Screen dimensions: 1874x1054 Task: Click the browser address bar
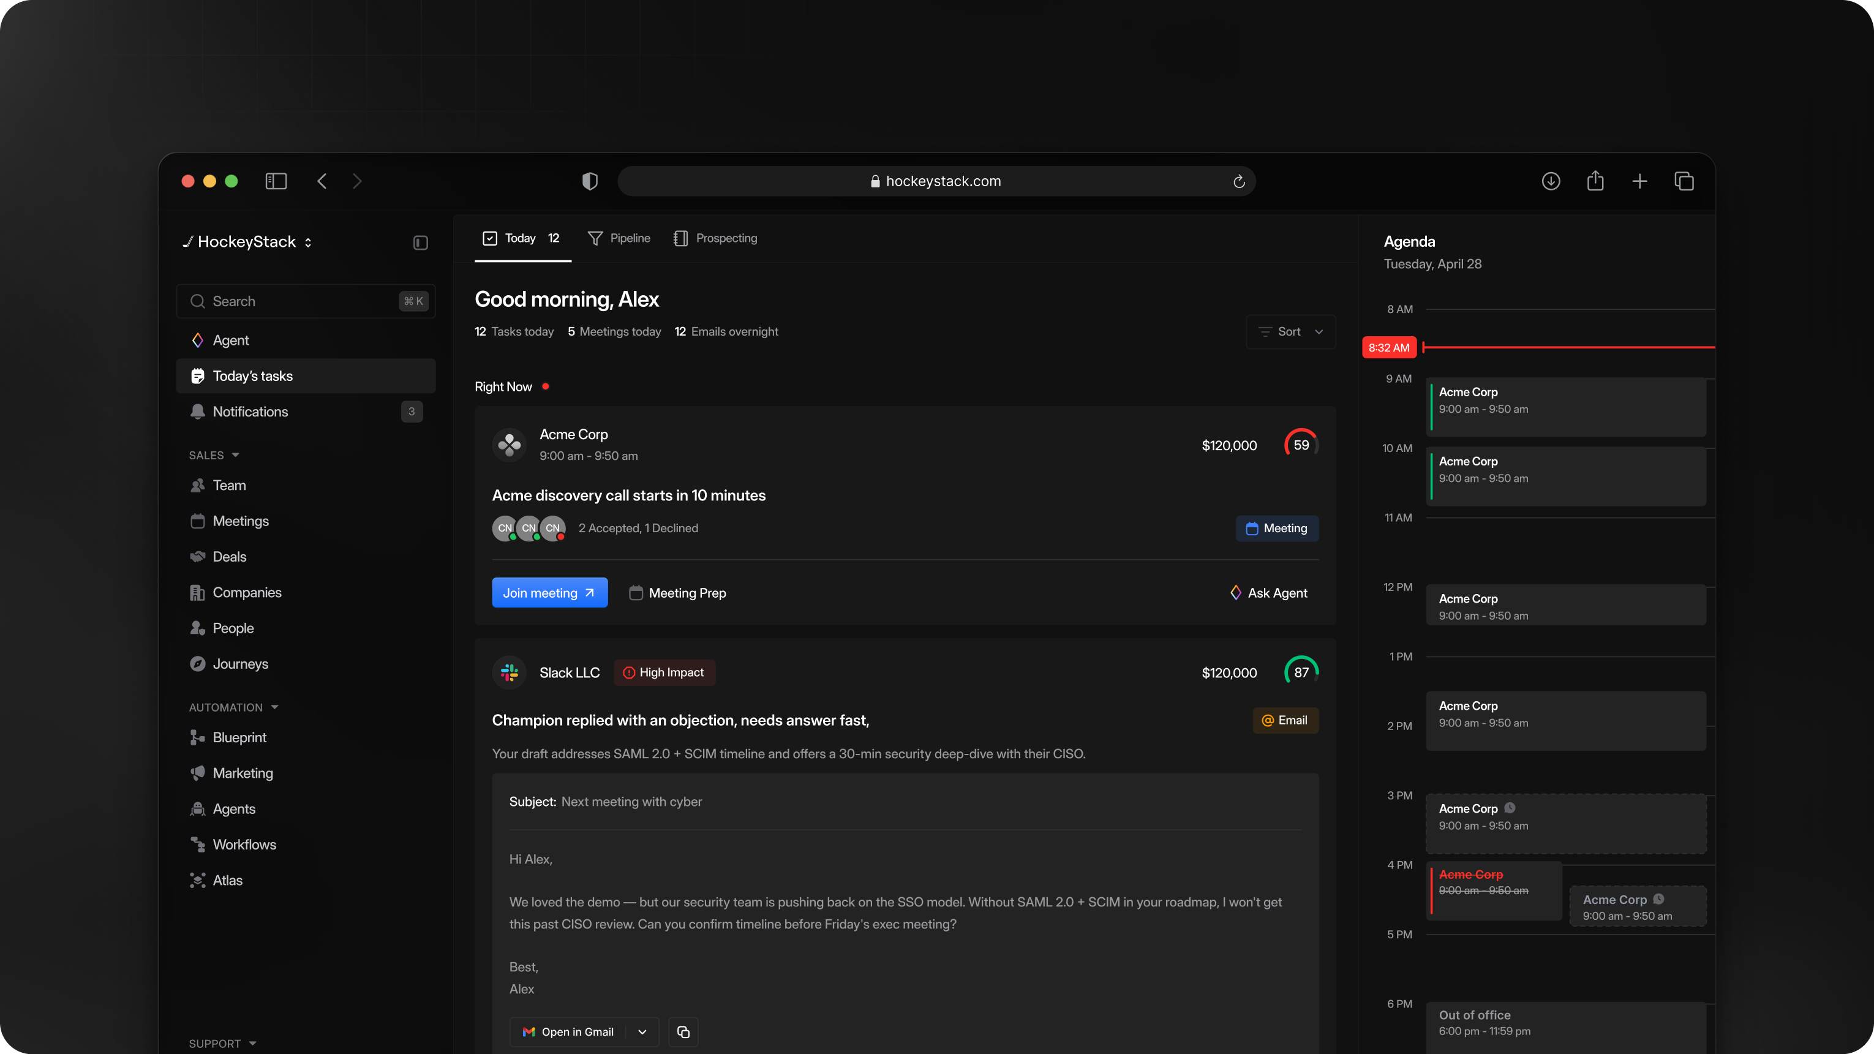(936, 181)
